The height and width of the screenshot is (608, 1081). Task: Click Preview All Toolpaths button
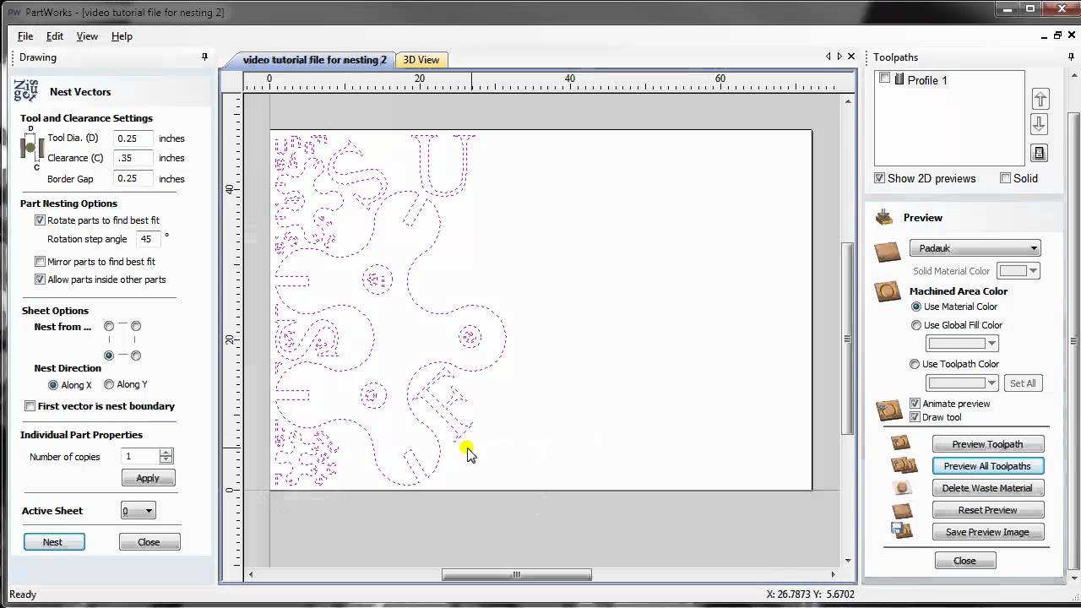[988, 466]
